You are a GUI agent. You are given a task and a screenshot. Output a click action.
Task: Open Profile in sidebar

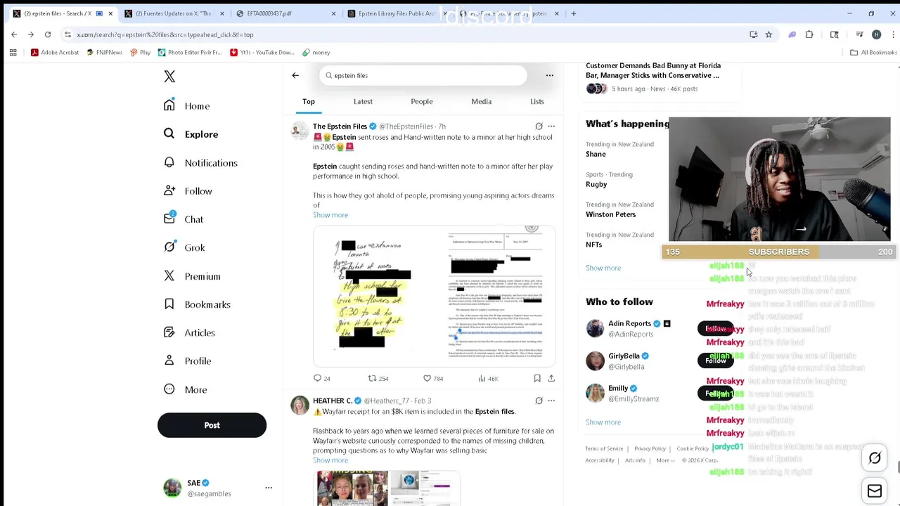click(x=187, y=361)
